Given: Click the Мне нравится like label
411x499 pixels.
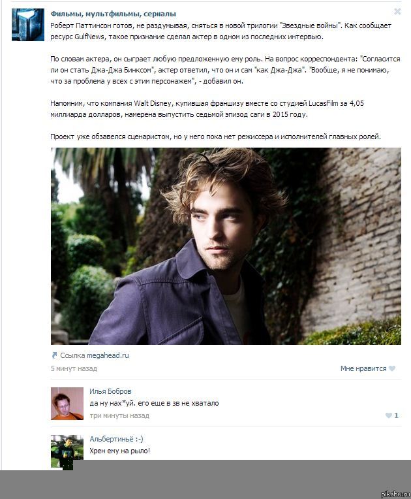Looking at the screenshot, I should [x=363, y=368].
